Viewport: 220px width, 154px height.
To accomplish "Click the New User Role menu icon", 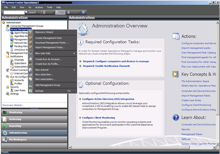I will click(31, 53).
